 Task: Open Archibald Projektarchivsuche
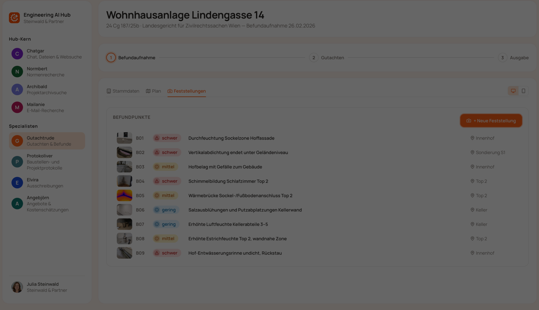pos(47,89)
